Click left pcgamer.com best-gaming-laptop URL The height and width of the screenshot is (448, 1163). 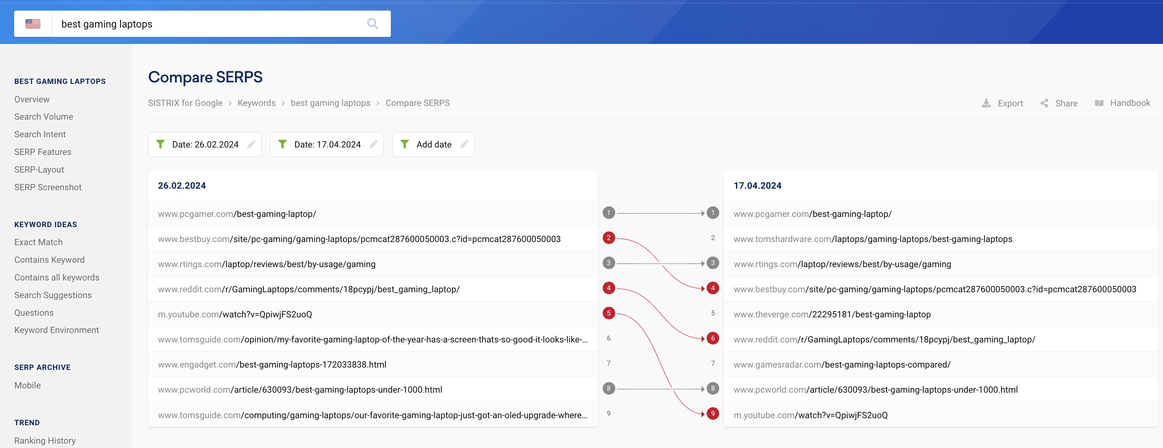[237, 214]
